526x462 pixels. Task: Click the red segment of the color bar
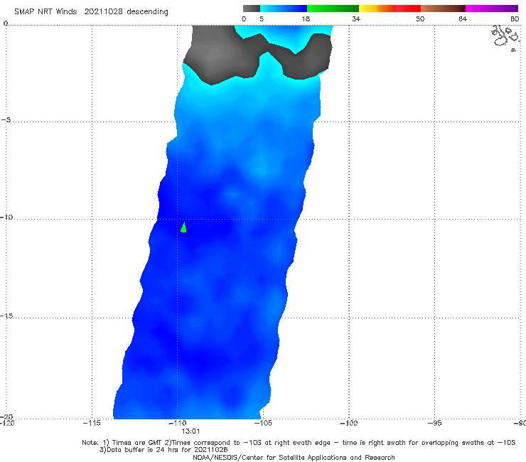tap(408, 9)
